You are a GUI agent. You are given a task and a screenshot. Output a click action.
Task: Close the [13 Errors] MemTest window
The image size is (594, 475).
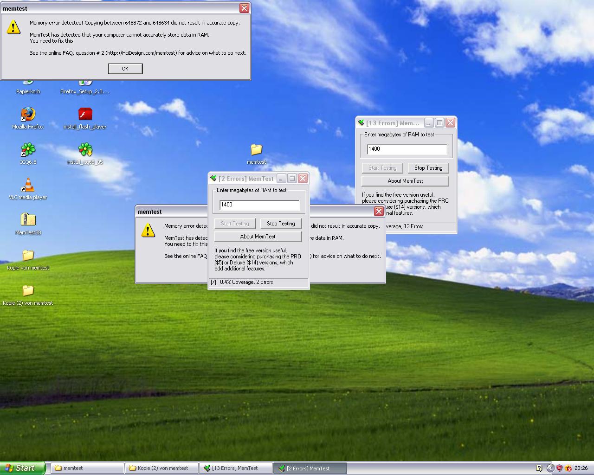click(450, 122)
